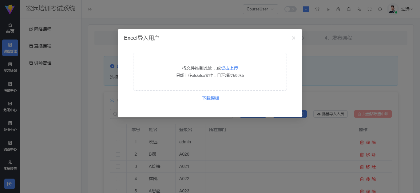Image resolution: width=420 pixels, height=193 pixels.
Task: Download the template via 下载模板
Action: click(210, 98)
